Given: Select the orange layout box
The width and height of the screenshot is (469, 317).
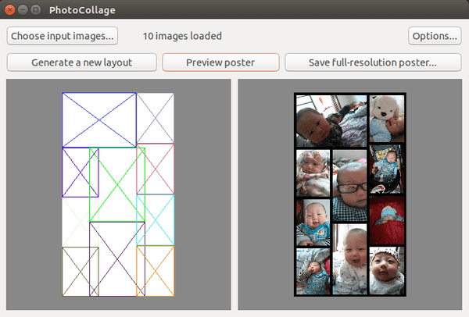Looking at the screenshot, I should [x=156, y=271].
